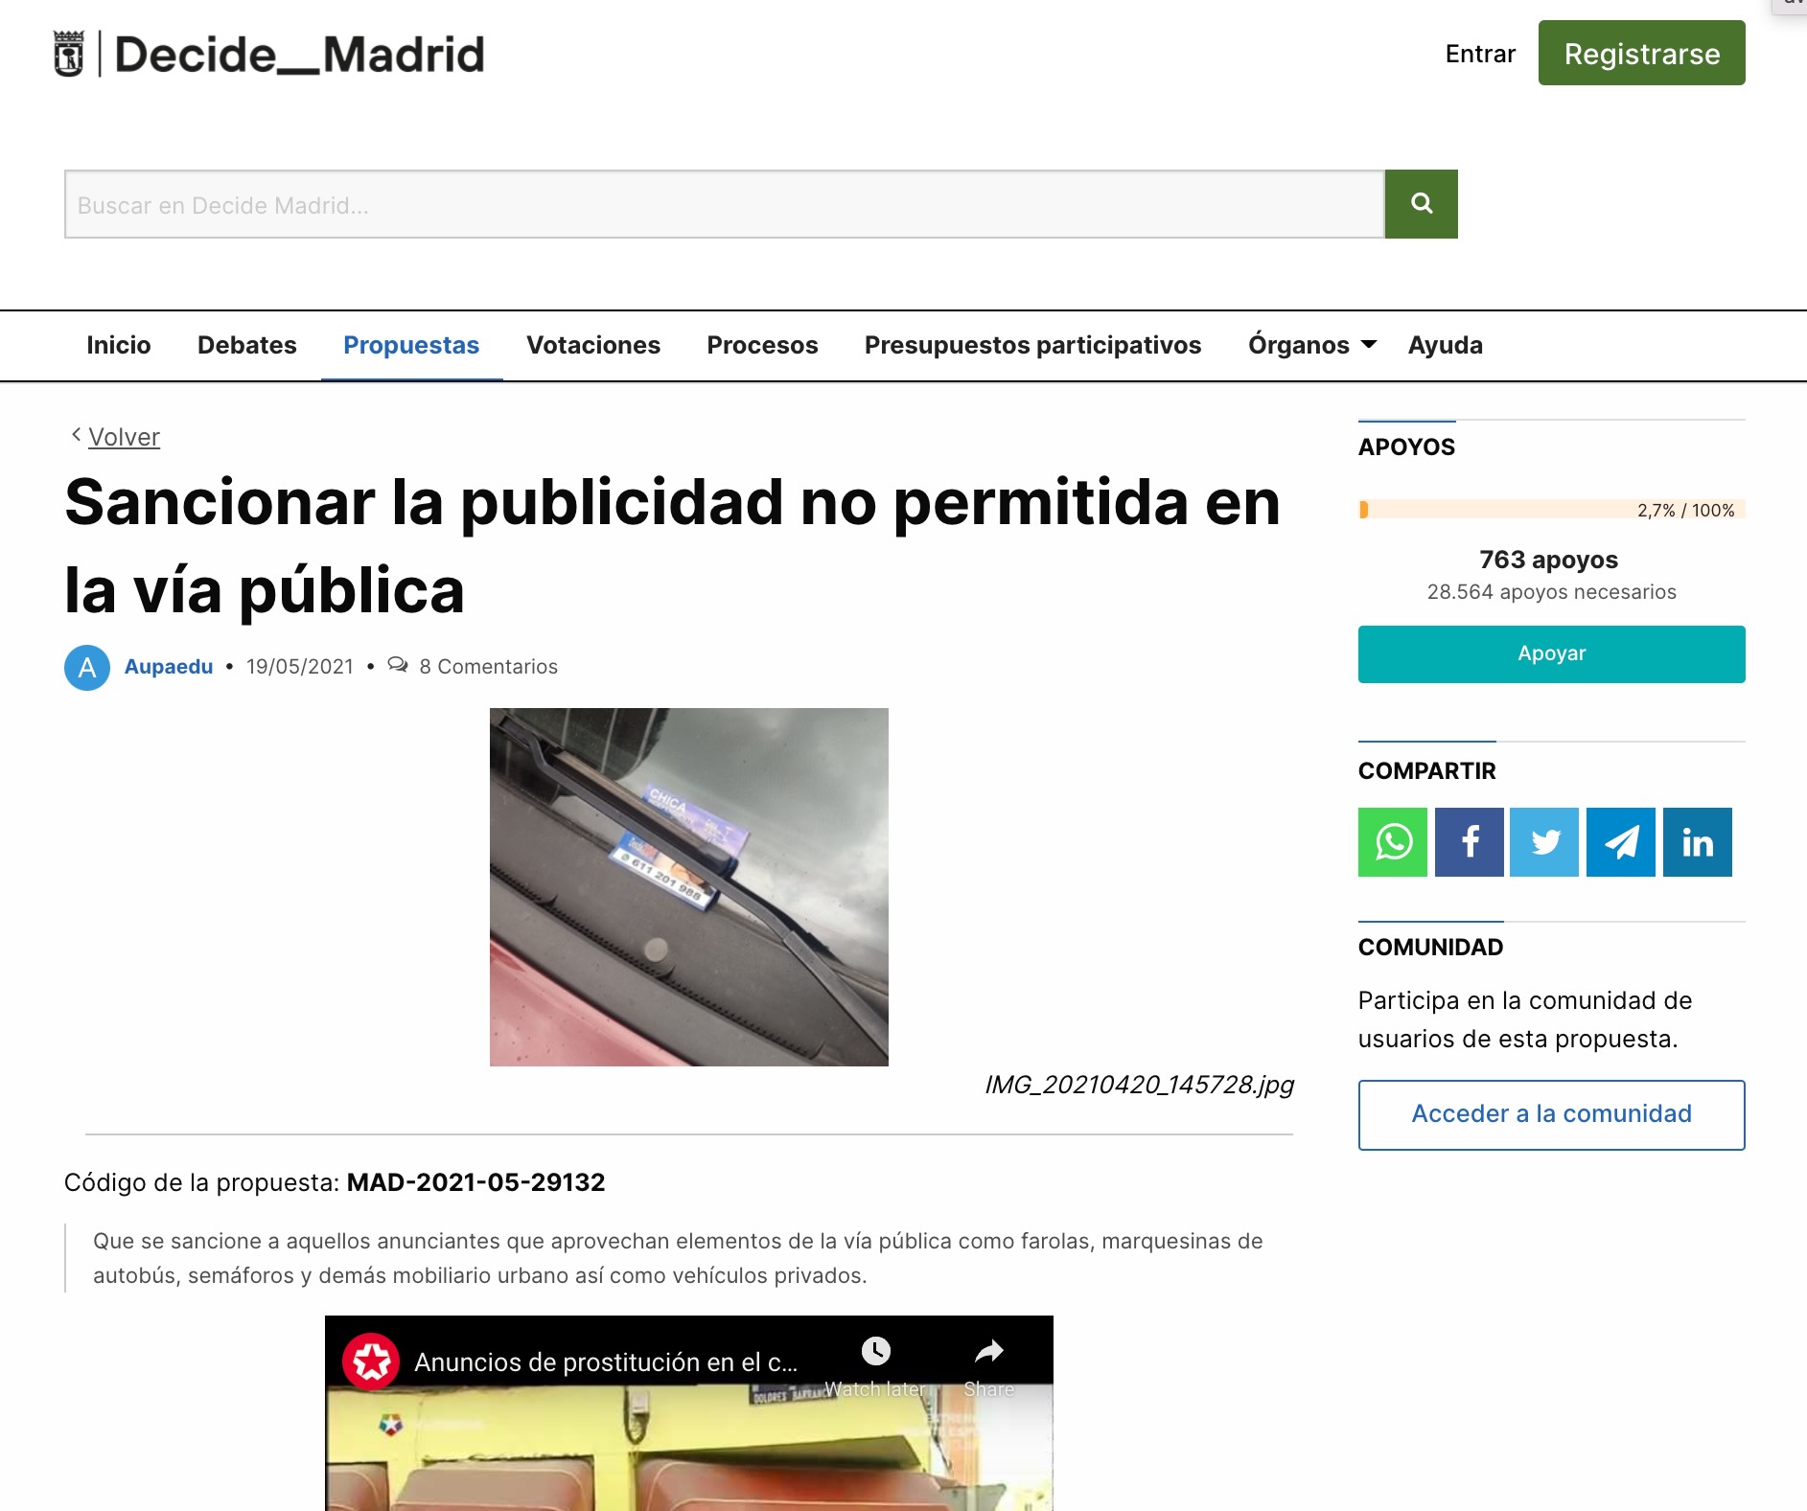Click the magnifying glass search button
The image size is (1807, 1511).
pyautogui.click(x=1421, y=204)
